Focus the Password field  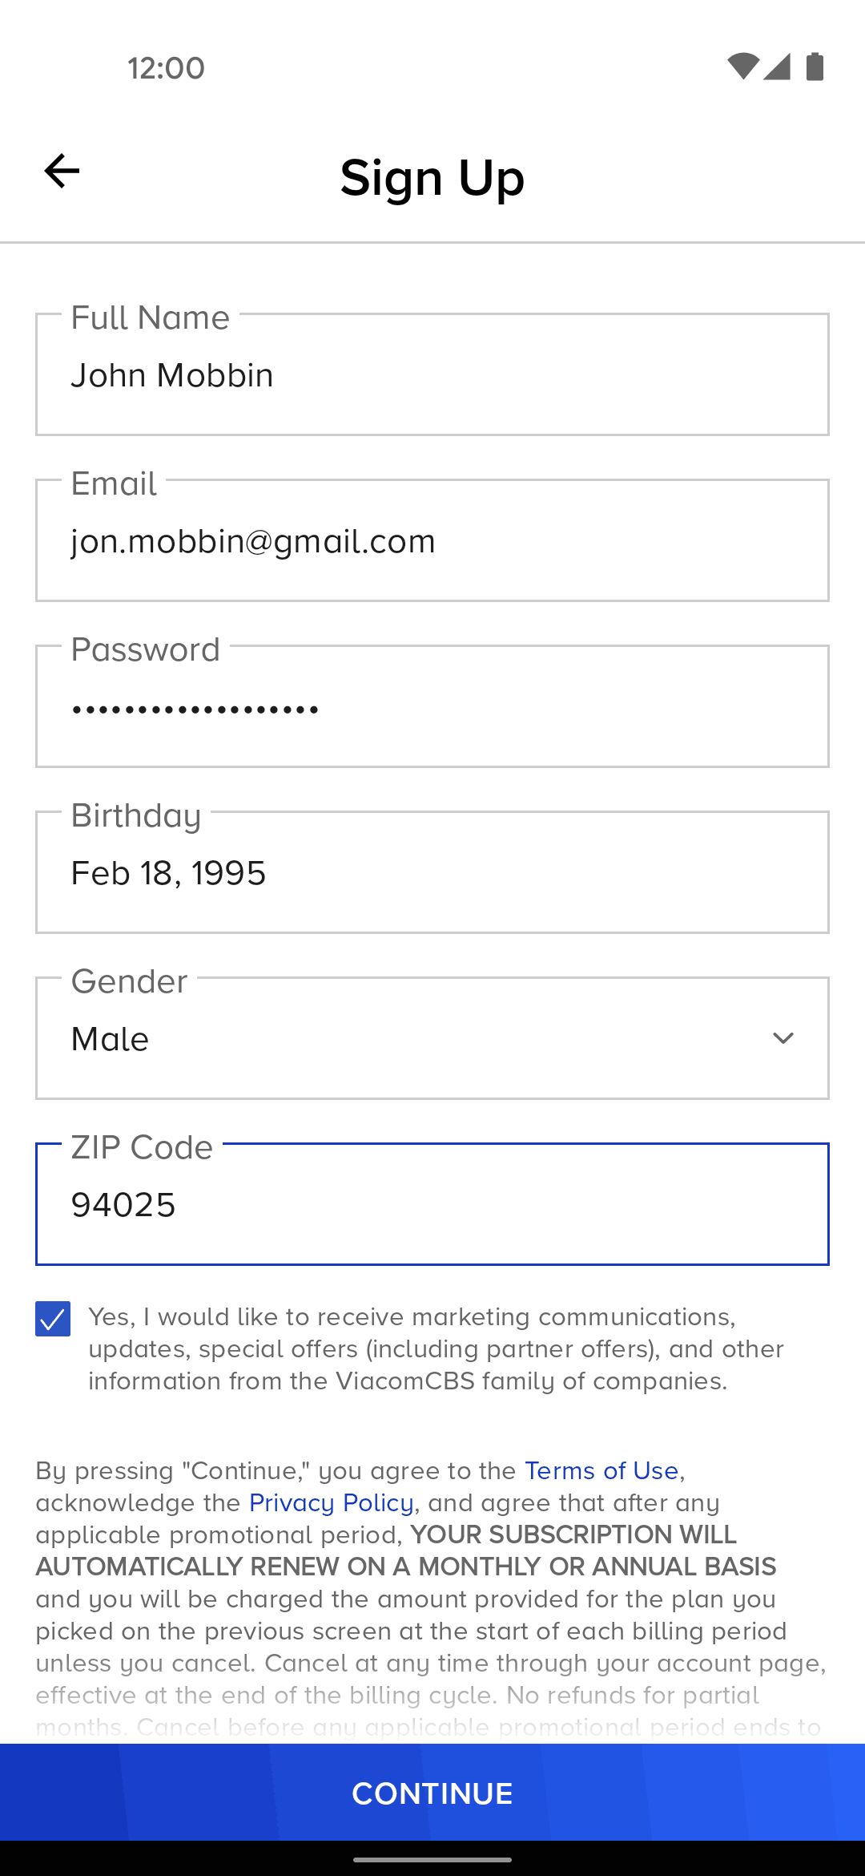432,707
